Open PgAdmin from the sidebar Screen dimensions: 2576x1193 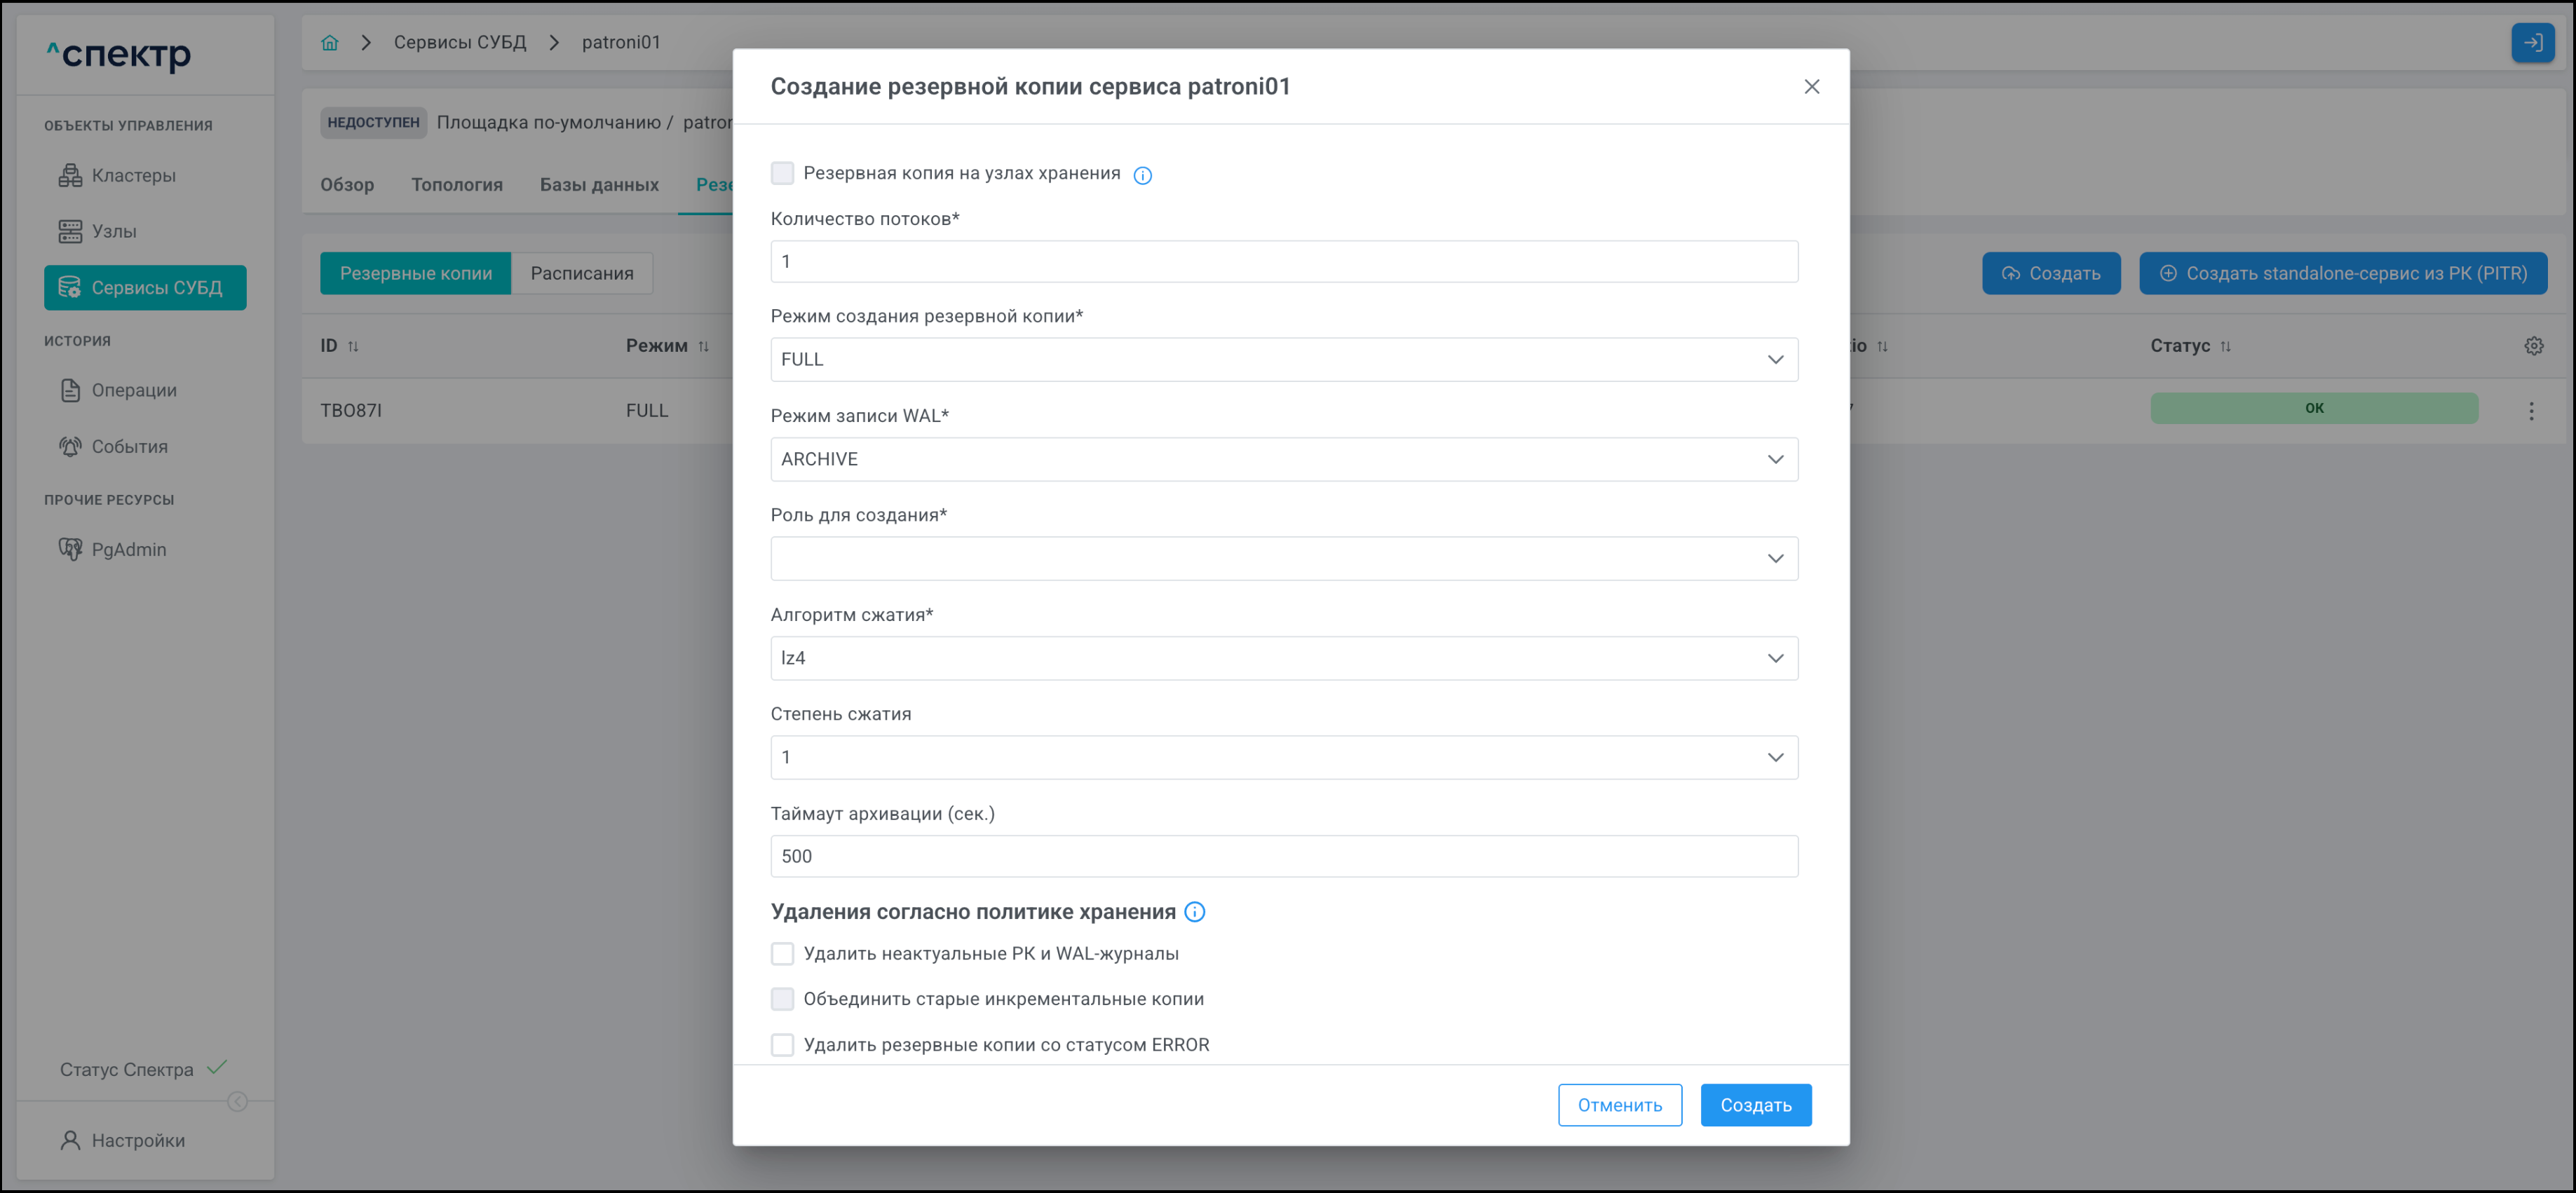point(128,549)
